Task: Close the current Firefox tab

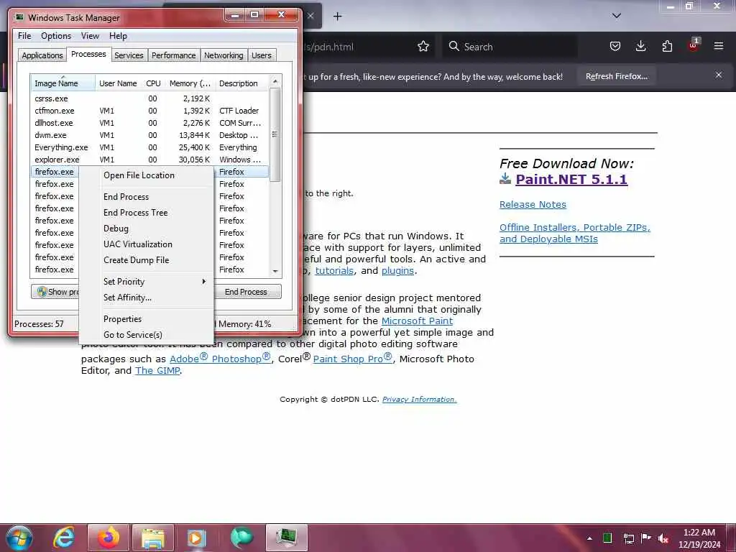Action: (310, 16)
